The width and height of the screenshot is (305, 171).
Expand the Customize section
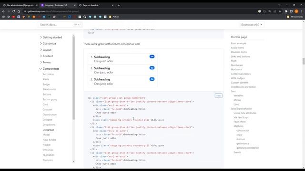coord(48,44)
